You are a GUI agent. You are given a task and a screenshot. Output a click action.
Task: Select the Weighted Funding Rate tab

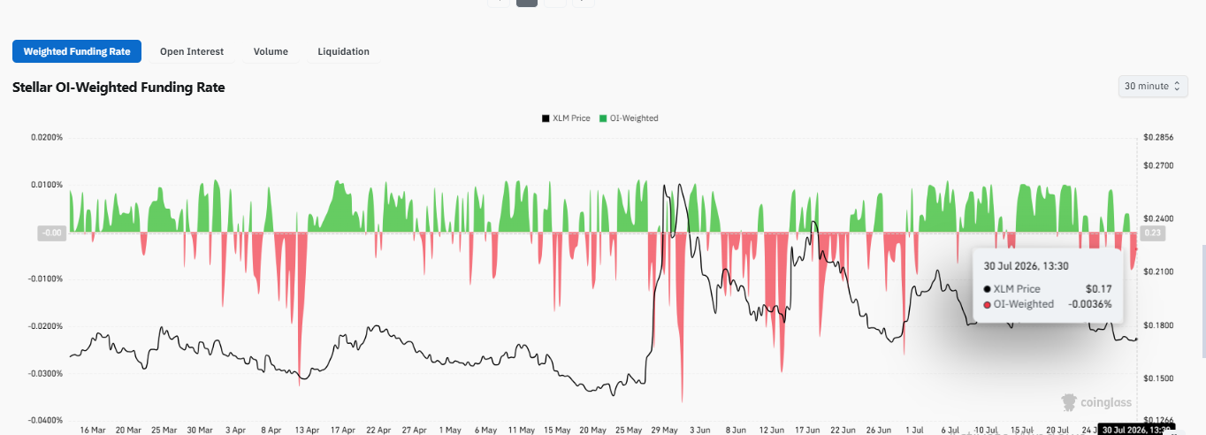77,51
